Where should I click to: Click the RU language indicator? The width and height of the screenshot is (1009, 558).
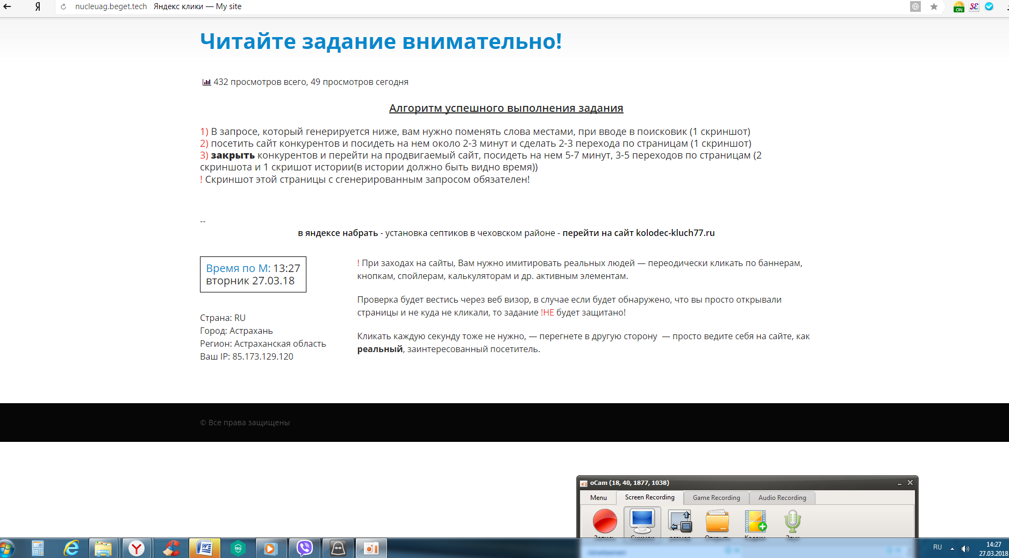coord(938,547)
